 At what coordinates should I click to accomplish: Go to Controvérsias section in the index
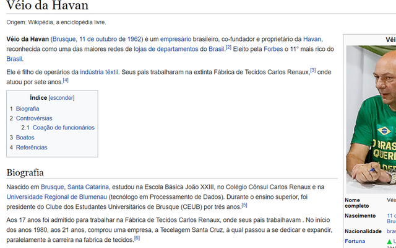pos(34,118)
